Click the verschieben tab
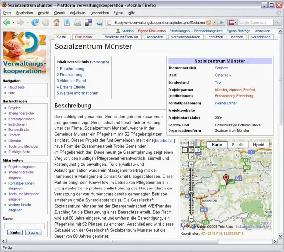This screenshot has width=284, height=252. pos(261,37)
